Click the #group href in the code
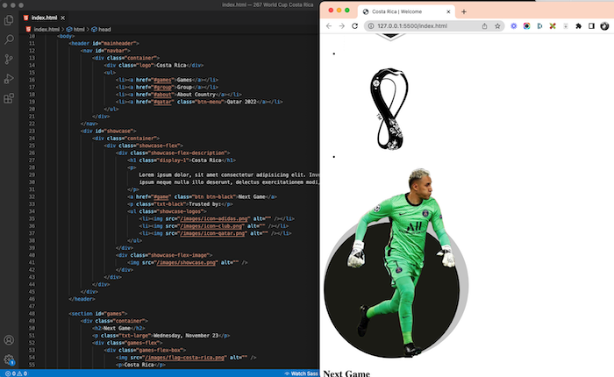 pos(162,88)
